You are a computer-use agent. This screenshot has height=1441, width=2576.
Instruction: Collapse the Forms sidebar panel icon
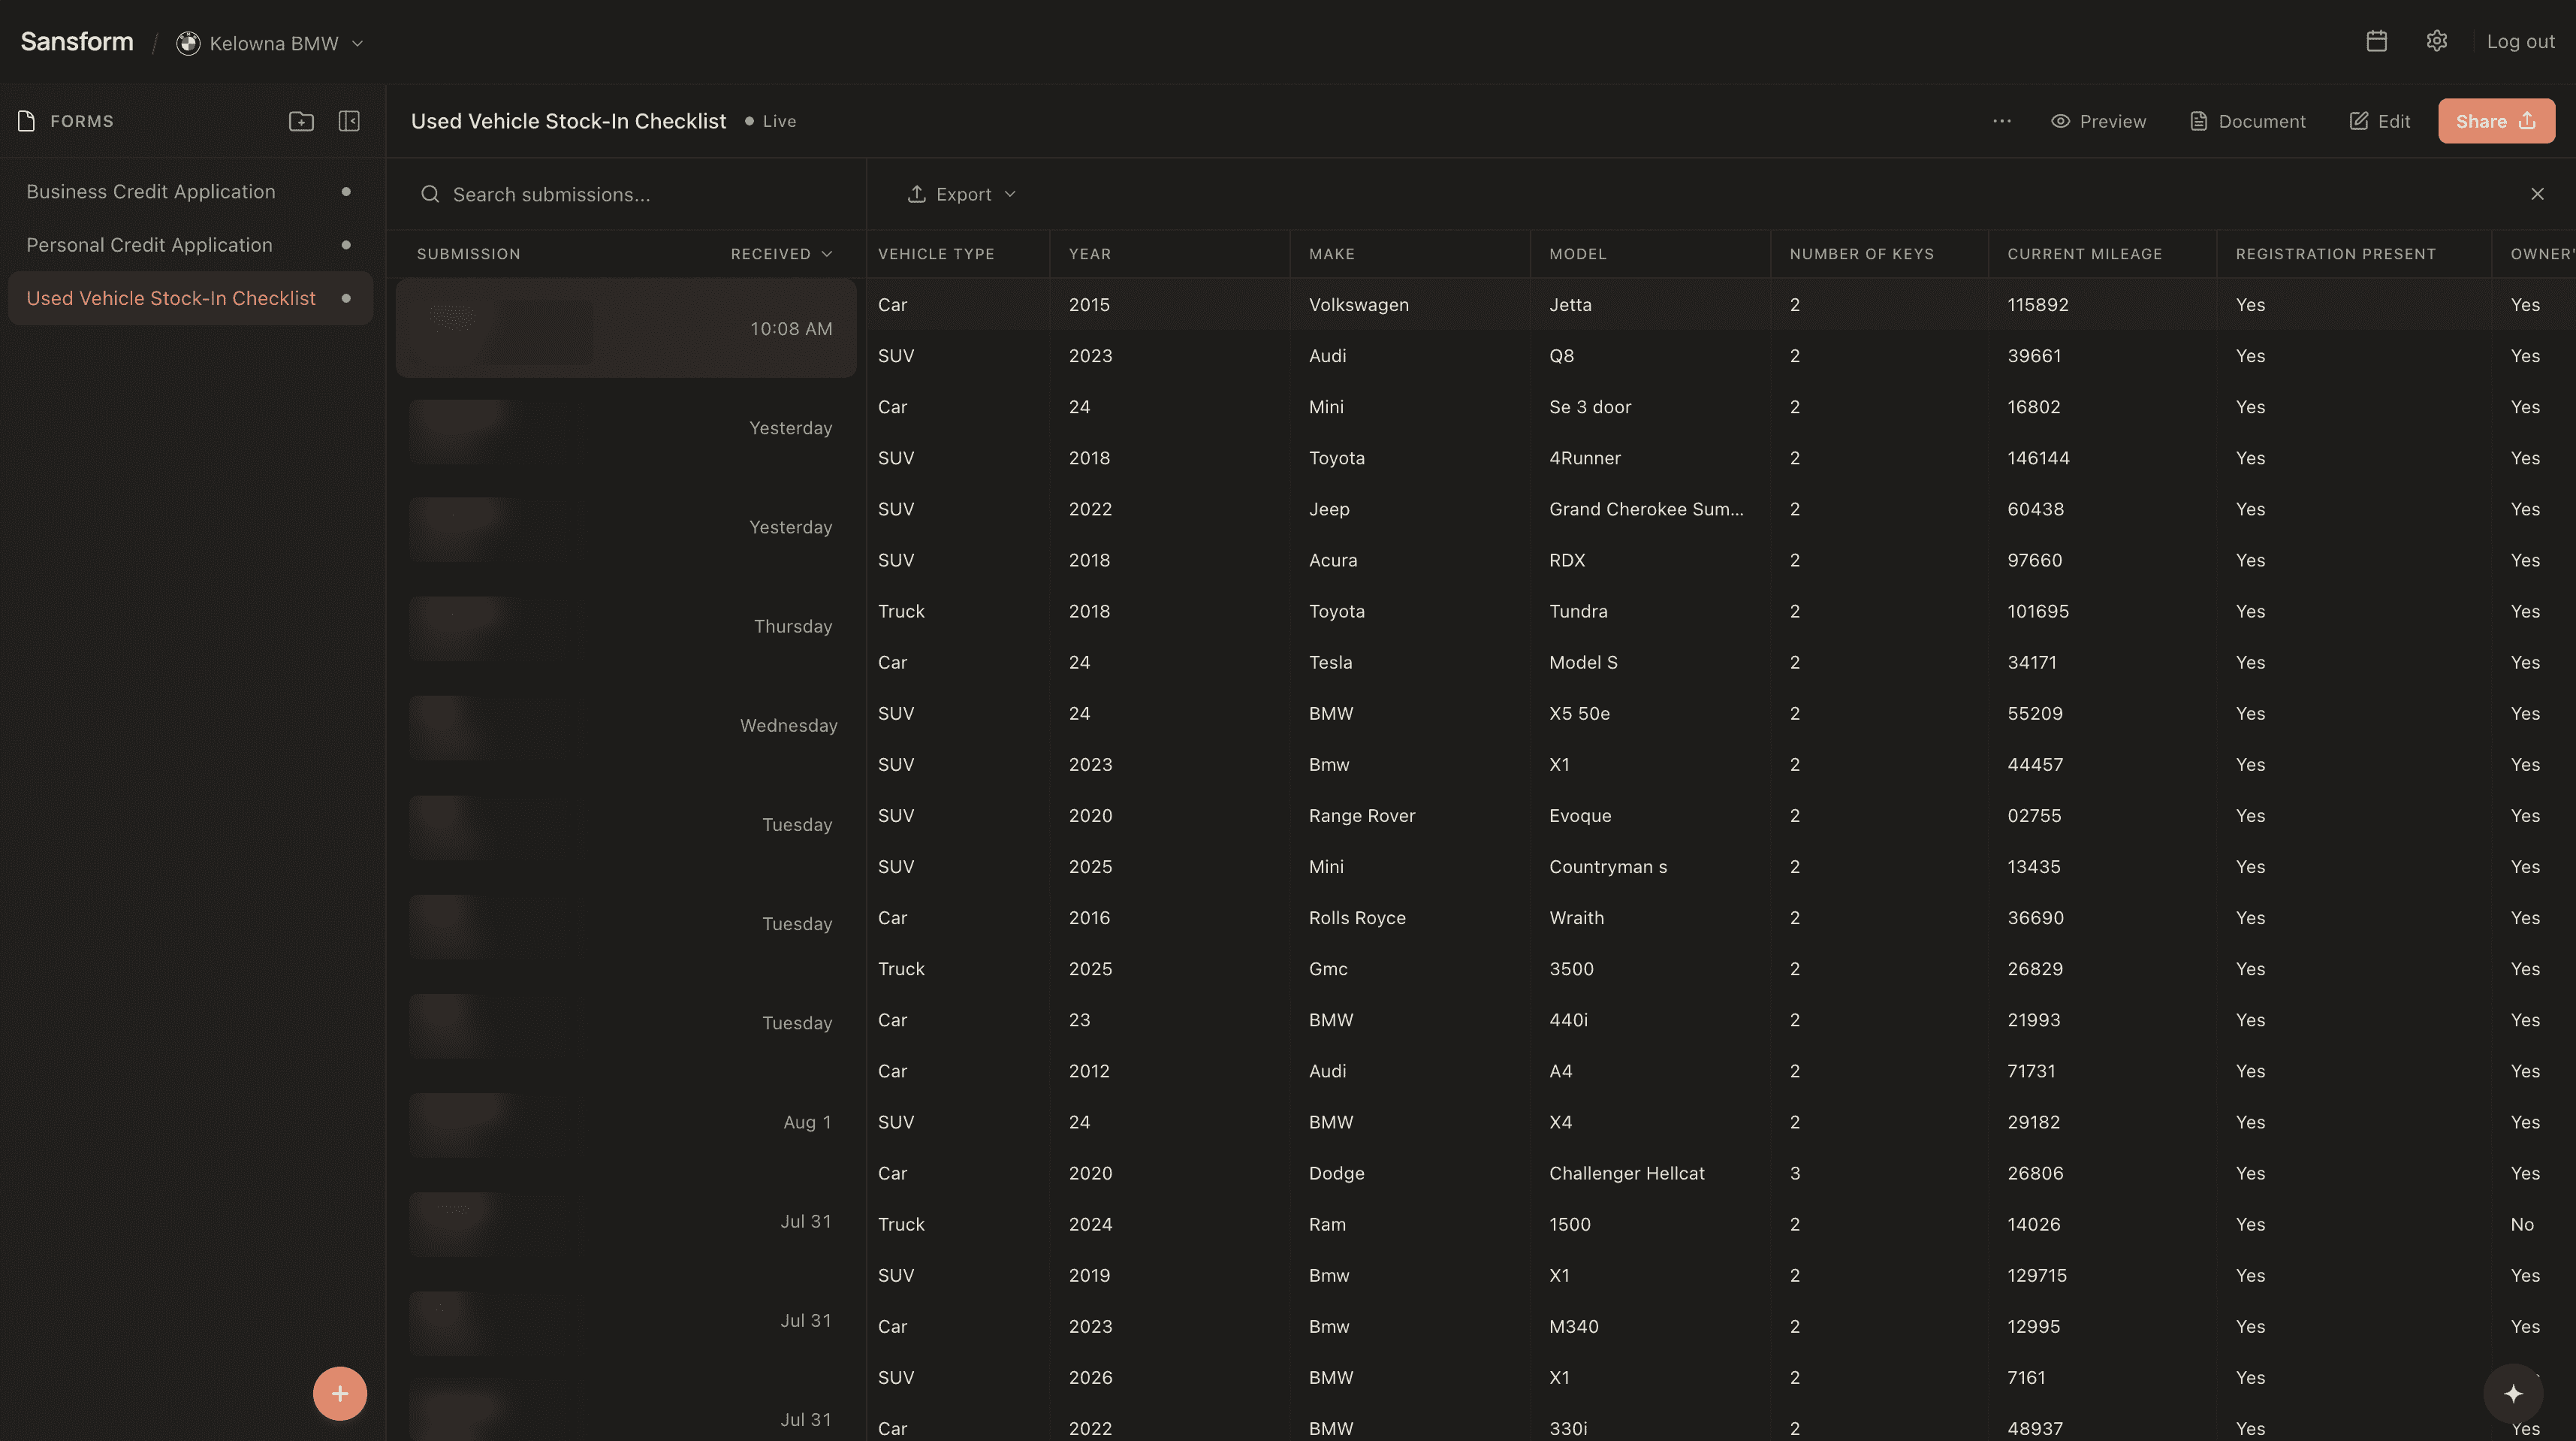click(349, 121)
